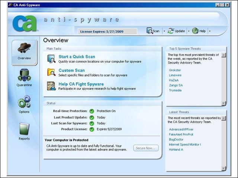The height and width of the screenshot is (178, 238).
Task: Open the AdvancedXPFixer threat link
Action: (x=181, y=129)
